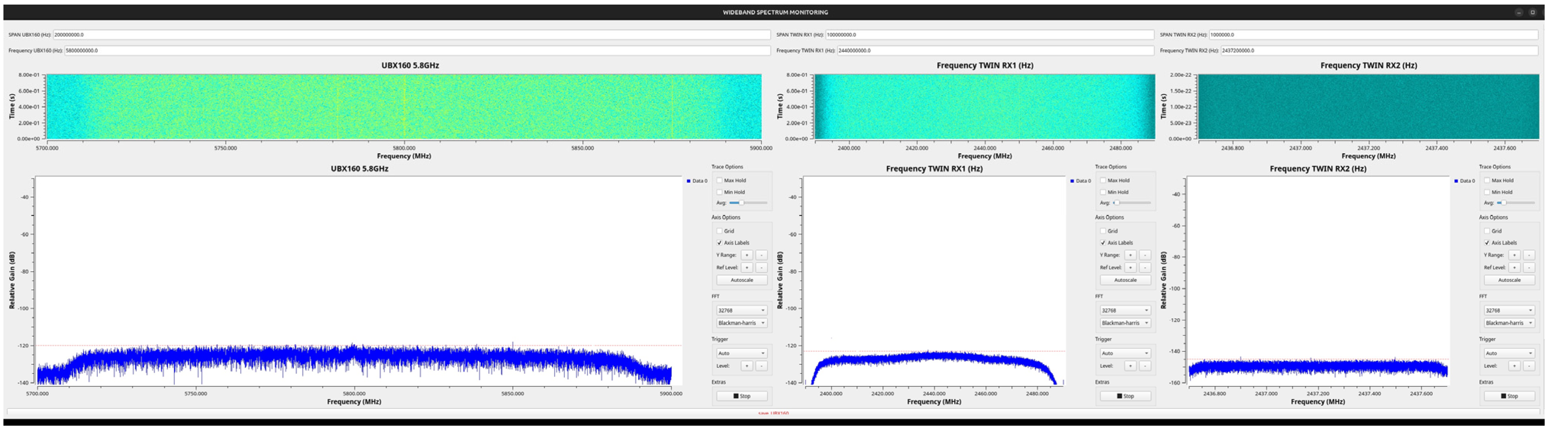The width and height of the screenshot is (1550, 431).
Task: Decrease Y Range on TWIN RX1 plot
Action: click(x=1144, y=255)
